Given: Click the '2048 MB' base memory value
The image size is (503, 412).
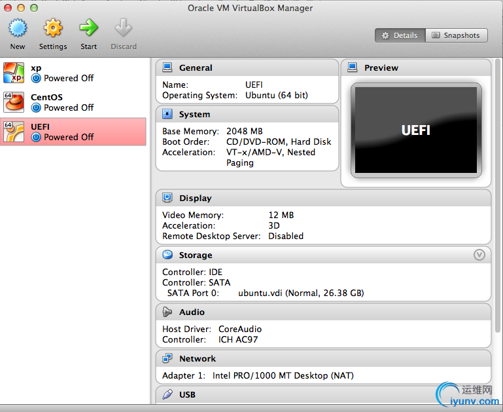Looking at the screenshot, I should pyautogui.click(x=245, y=132).
